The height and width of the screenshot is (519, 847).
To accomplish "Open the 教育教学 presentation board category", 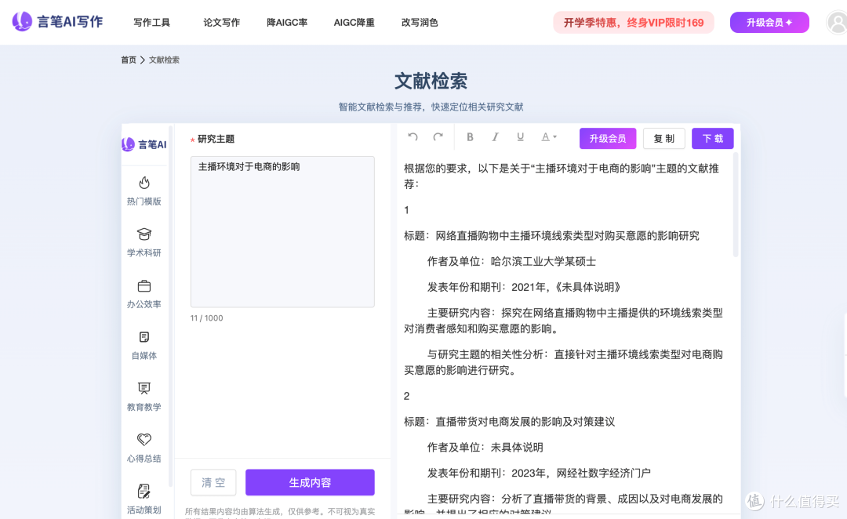I will 144,397.
